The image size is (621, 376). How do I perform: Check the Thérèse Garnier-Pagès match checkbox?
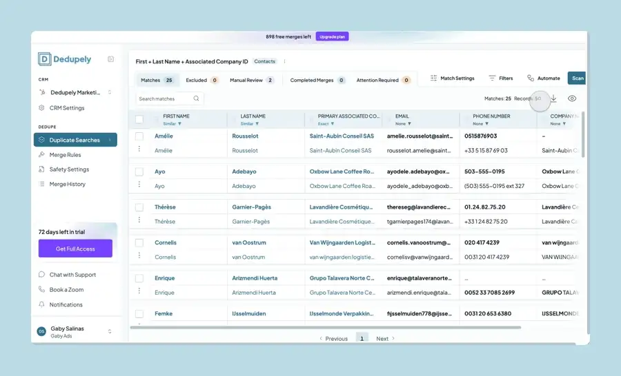click(x=139, y=207)
